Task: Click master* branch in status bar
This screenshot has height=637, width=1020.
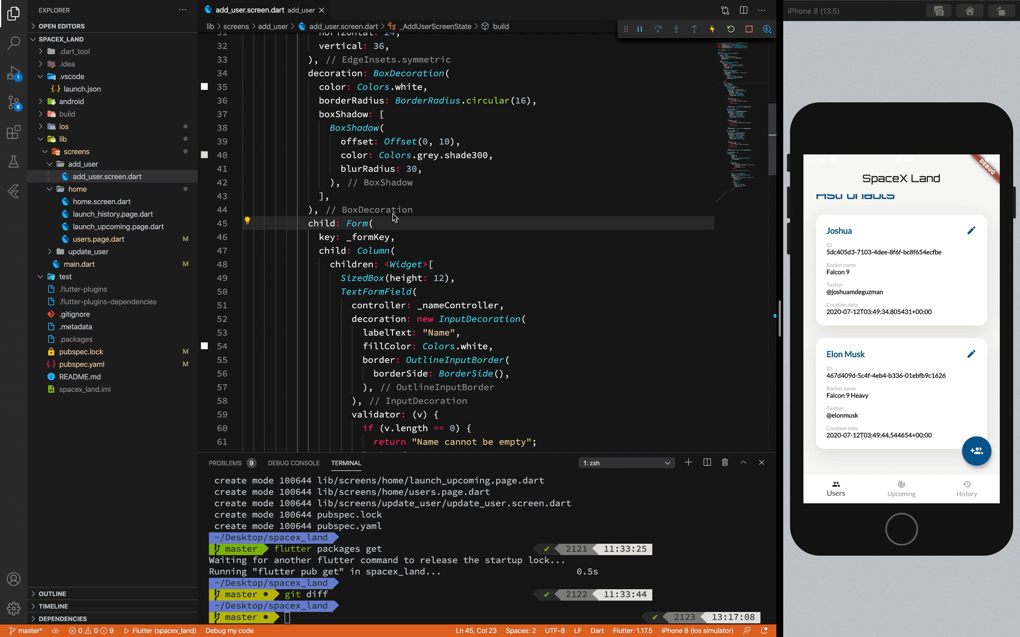Action: pyautogui.click(x=26, y=631)
